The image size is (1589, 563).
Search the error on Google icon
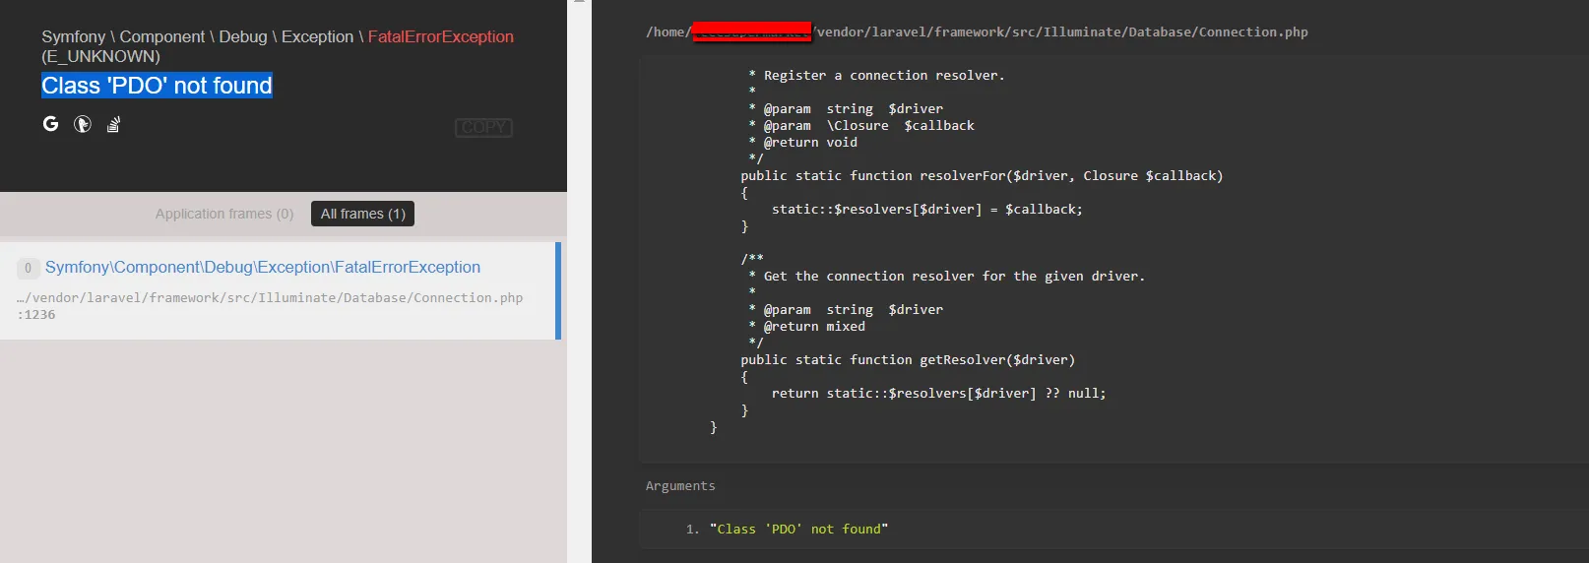click(51, 124)
